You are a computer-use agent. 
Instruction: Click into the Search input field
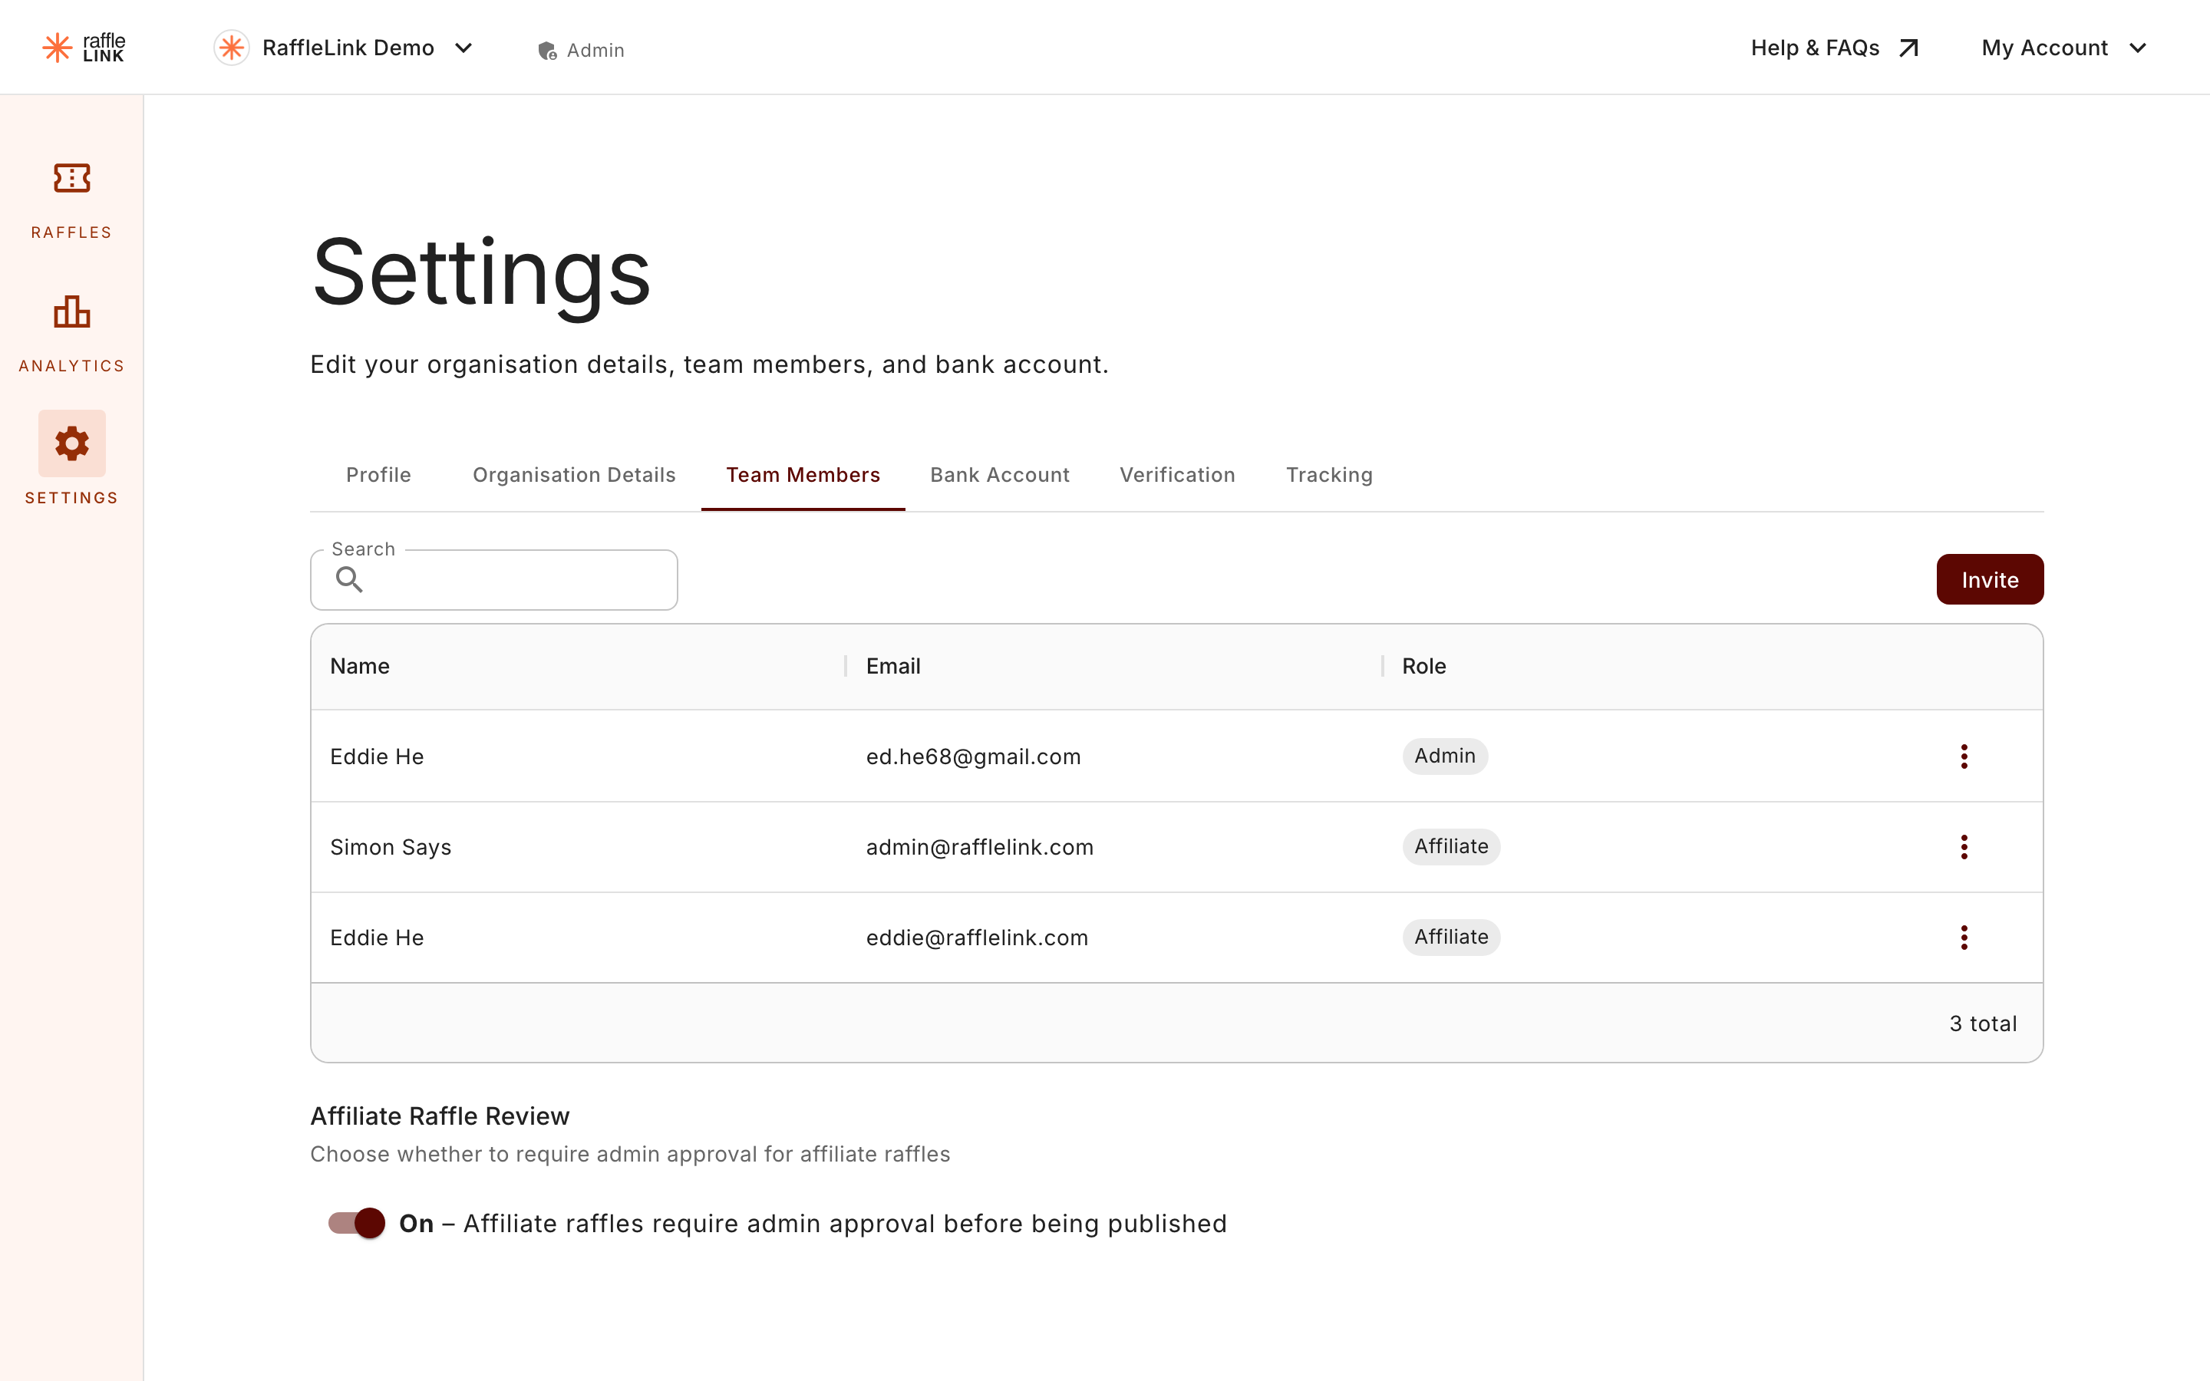pyautogui.click(x=494, y=580)
